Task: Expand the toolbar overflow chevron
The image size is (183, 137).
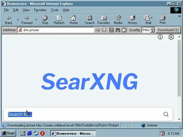Action: pyautogui.click(x=179, y=16)
